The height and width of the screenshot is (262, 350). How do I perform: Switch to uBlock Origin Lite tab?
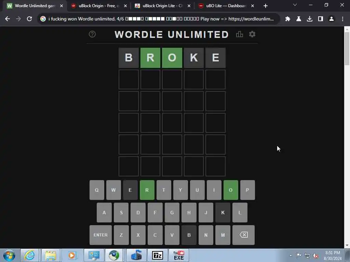click(x=162, y=6)
